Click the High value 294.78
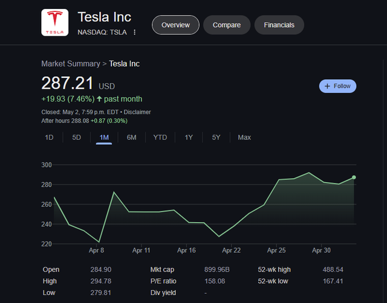Screen dimensions: 387x303 click(101, 281)
